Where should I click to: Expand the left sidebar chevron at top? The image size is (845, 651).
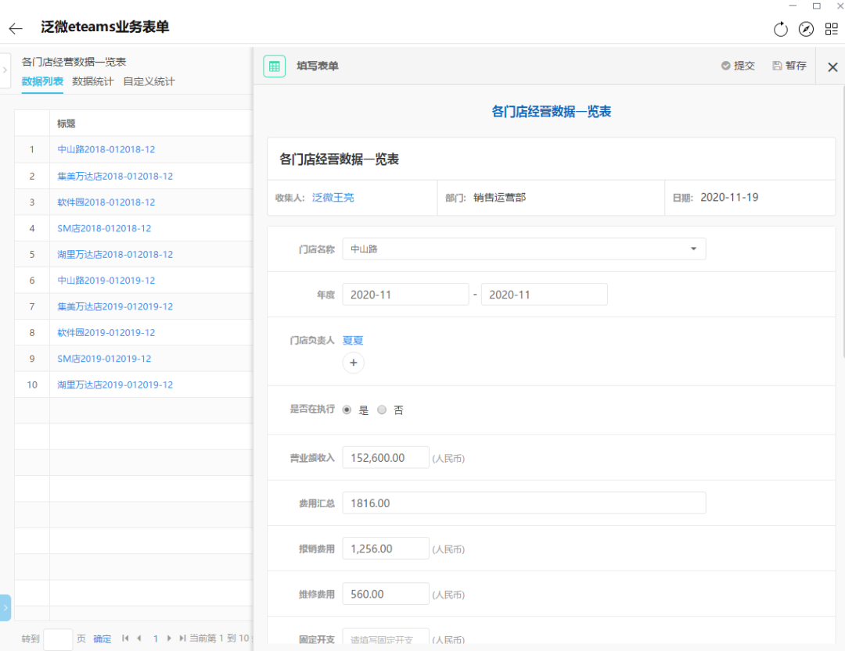[5, 70]
